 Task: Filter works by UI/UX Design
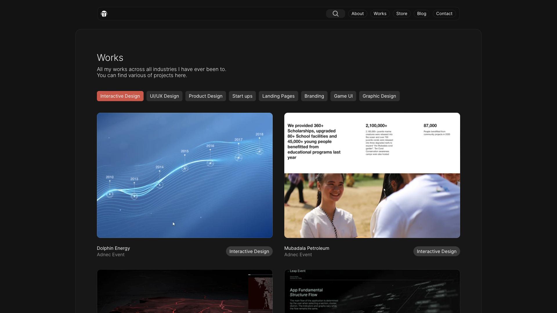click(164, 96)
